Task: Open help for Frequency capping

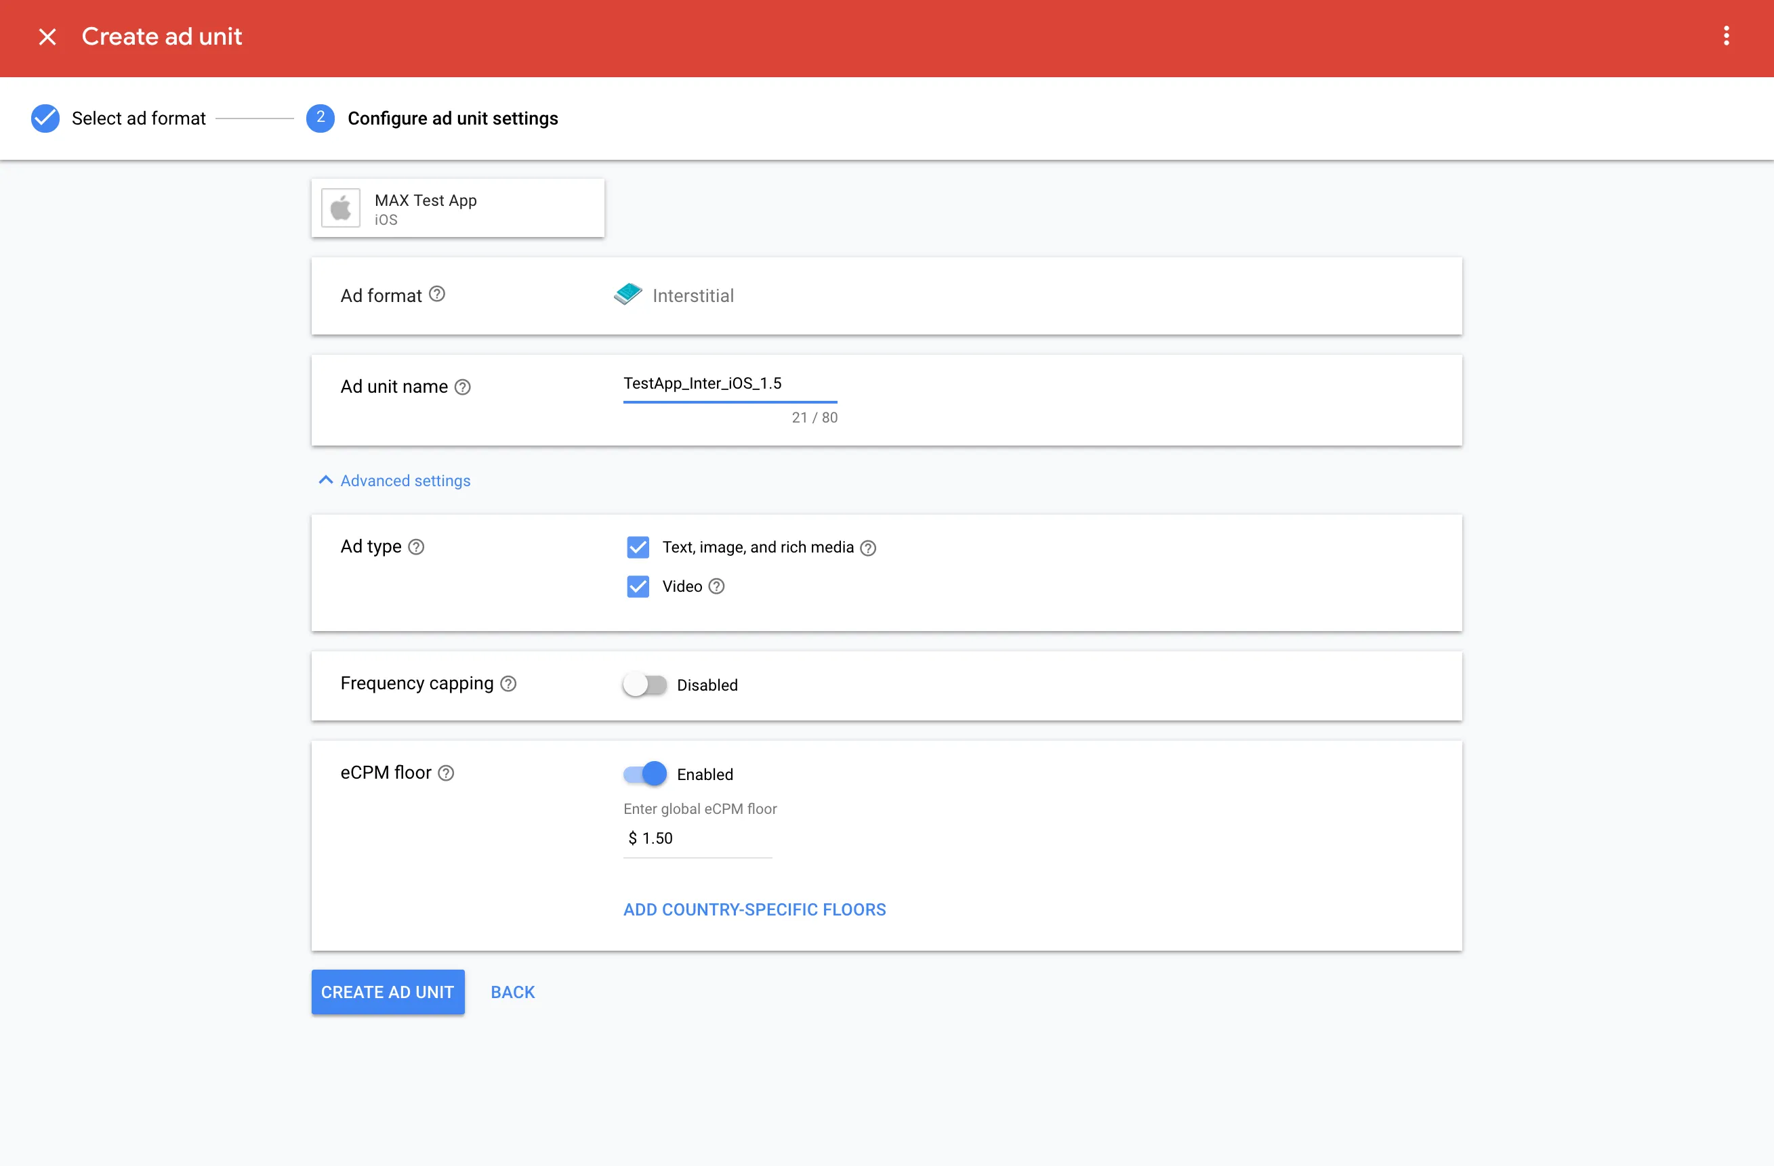Action: (x=508, y=684)
